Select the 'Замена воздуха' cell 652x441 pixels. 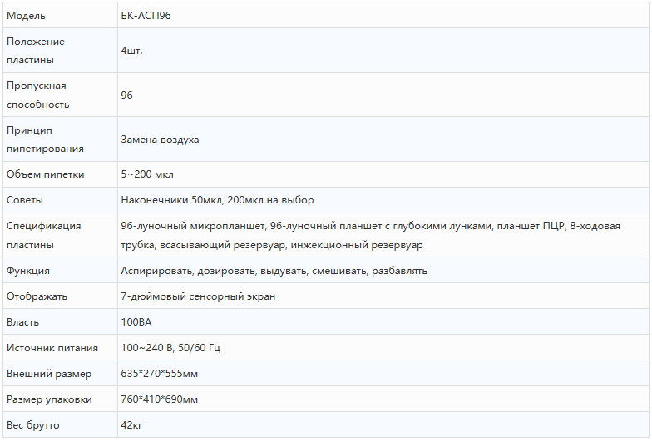[160, 140]
